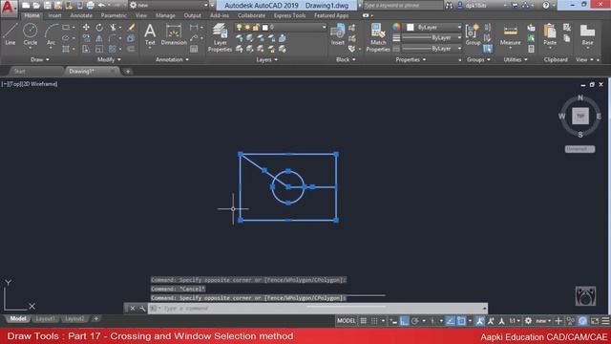Select the Dimension tool
The width and height of the screenshot is (611, 344).
click(174, 34)
